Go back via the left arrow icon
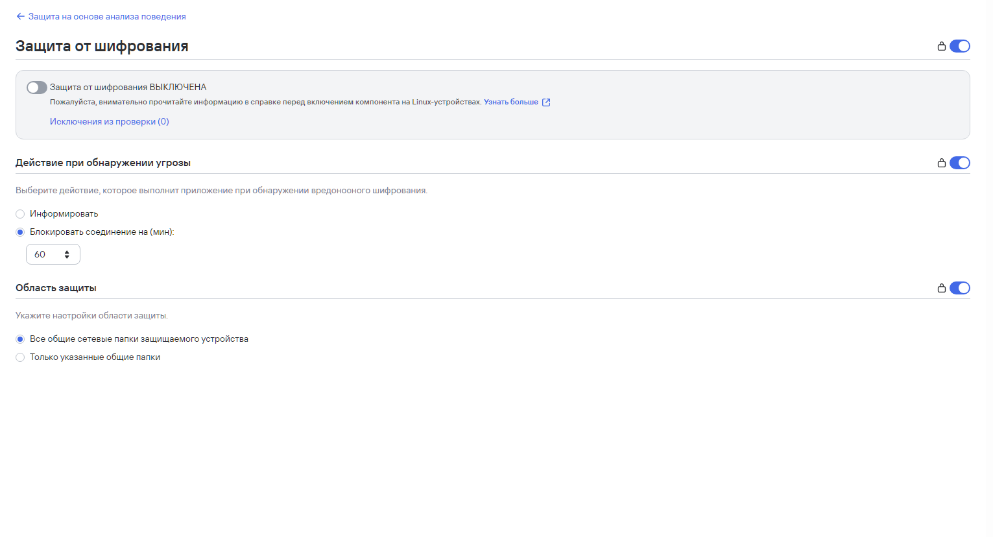Image resolution: width=993 pixels, height=537 pixels. pyautogui.click(x=20, y=16)
